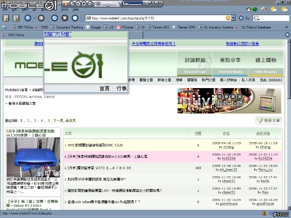Screen dimensions: 291x218
Task: Click the Go button beside the address bar
Action: [x=245, y=18]
